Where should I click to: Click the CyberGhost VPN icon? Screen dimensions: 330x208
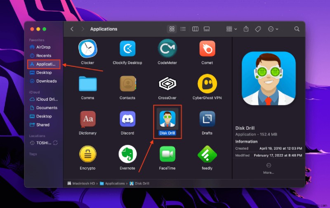[x=207, y=84]
